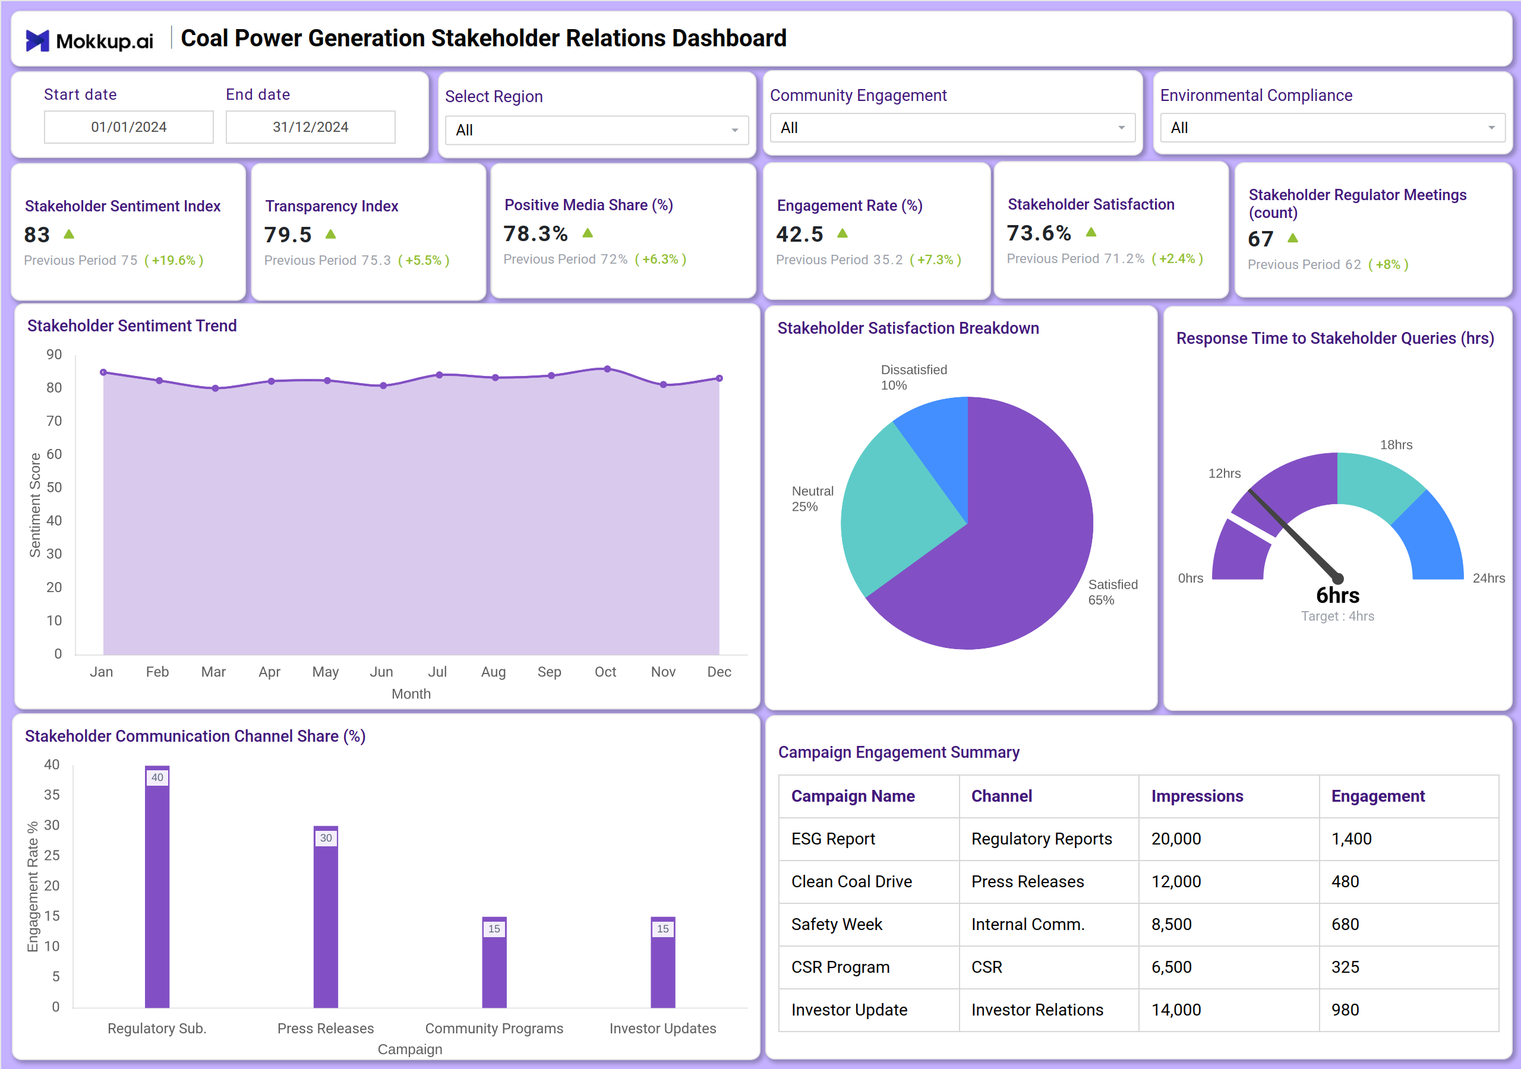1521x1069 pixels.
Task: Click the 6hrs gauge value
Action: [x=1337, y=596]
